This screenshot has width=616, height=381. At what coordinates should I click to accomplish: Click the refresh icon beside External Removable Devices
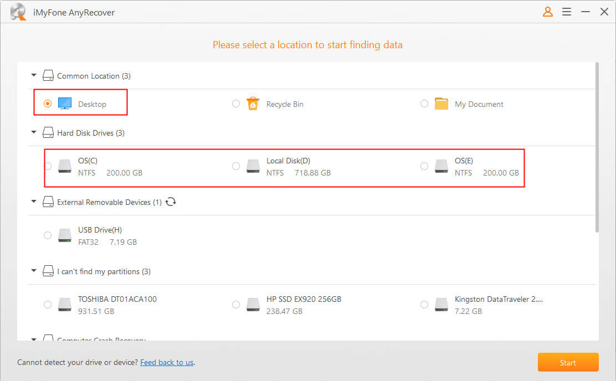(171, 202)
